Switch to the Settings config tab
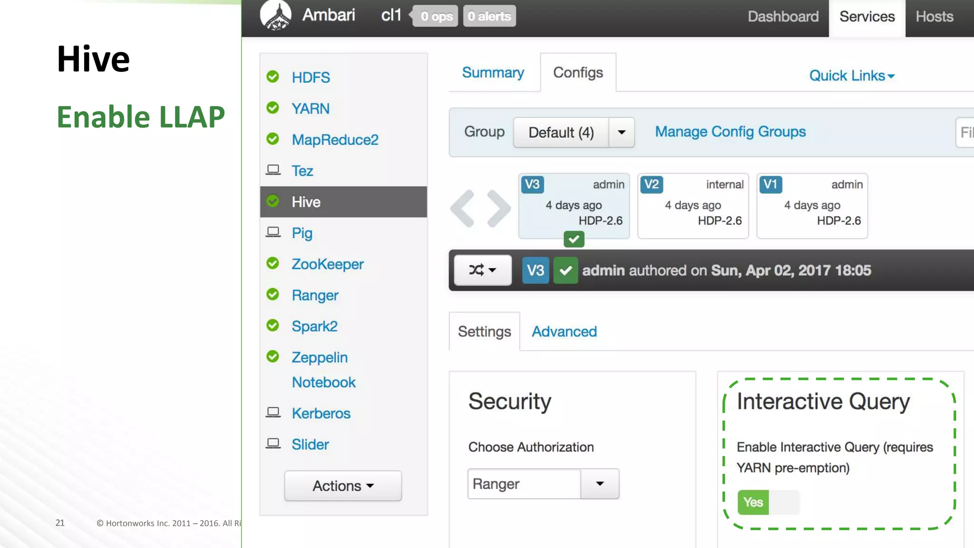 click(484, 332)
